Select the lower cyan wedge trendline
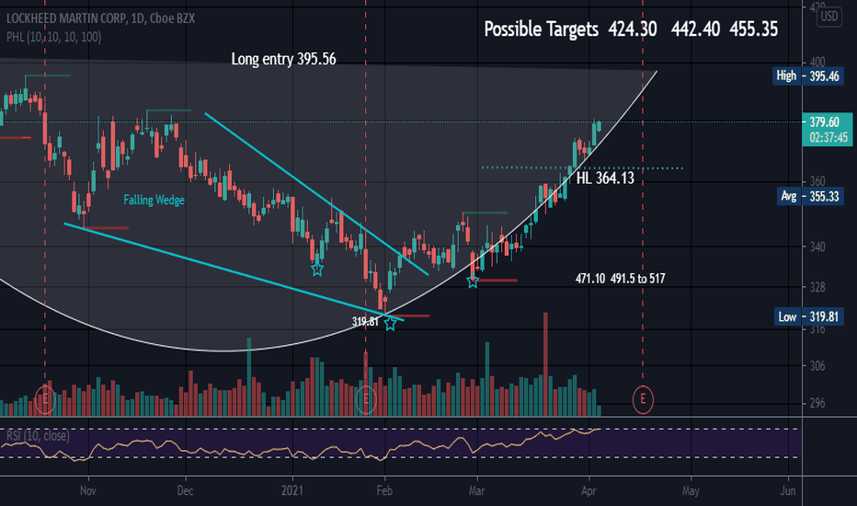Screen dimensions: 857x506 point(234,271)
